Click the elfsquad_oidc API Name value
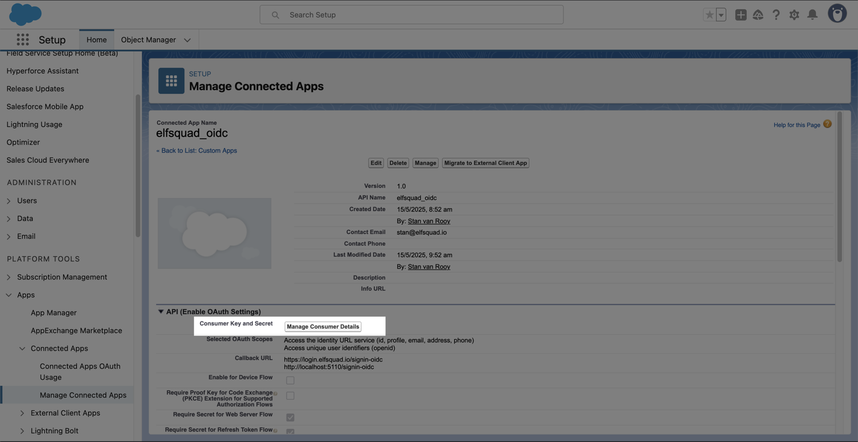 (x=417, y=198)
